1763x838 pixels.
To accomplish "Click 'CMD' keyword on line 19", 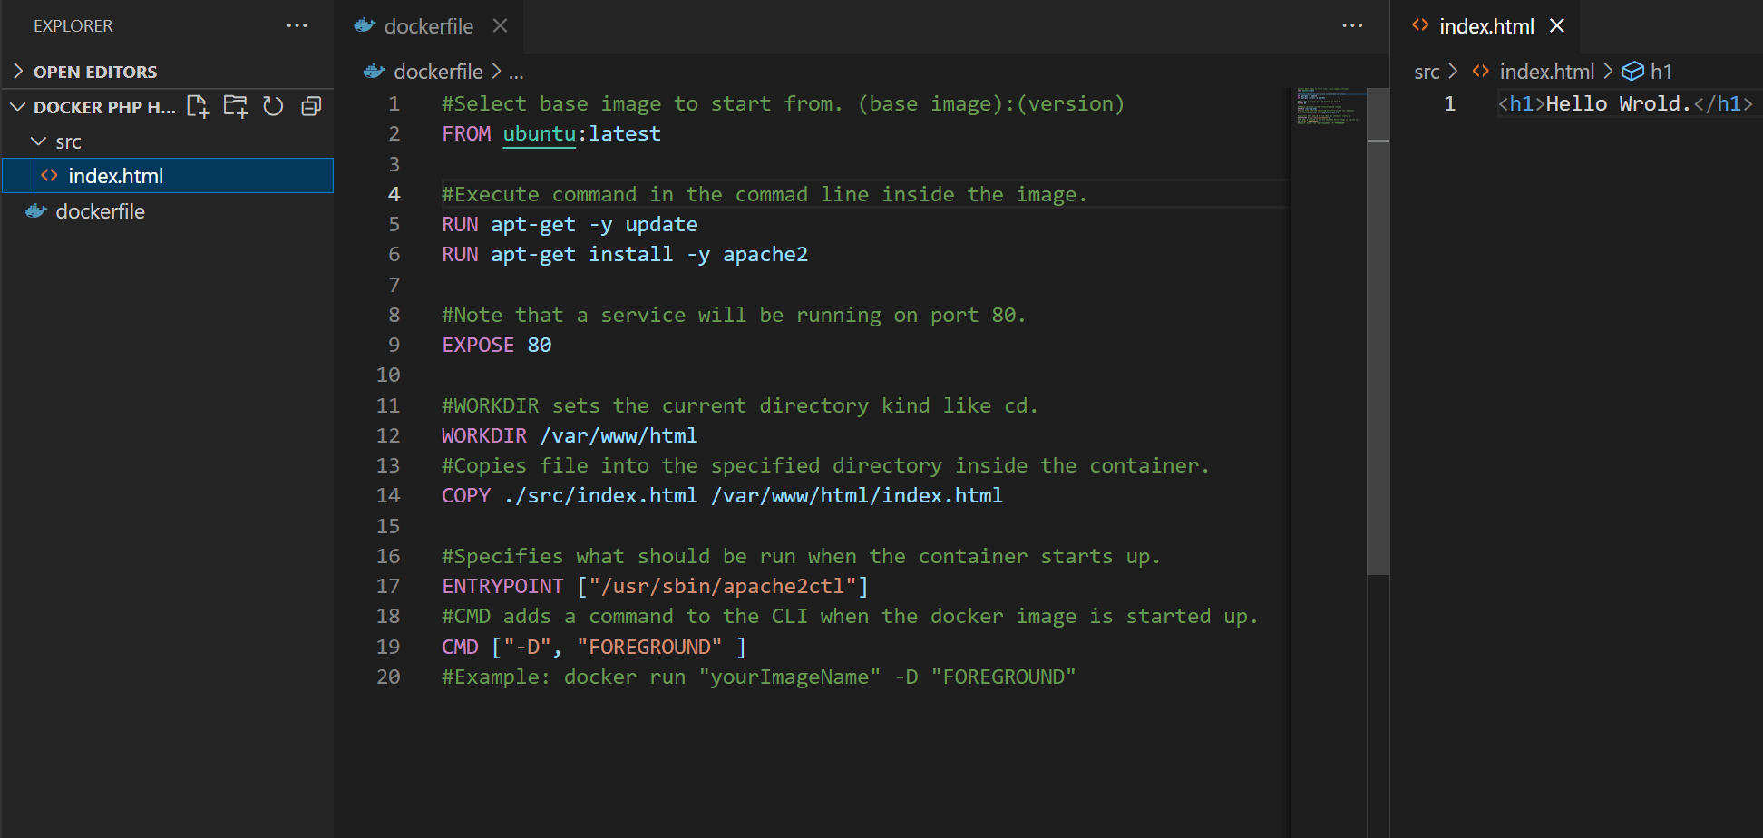I will point(460,647).
